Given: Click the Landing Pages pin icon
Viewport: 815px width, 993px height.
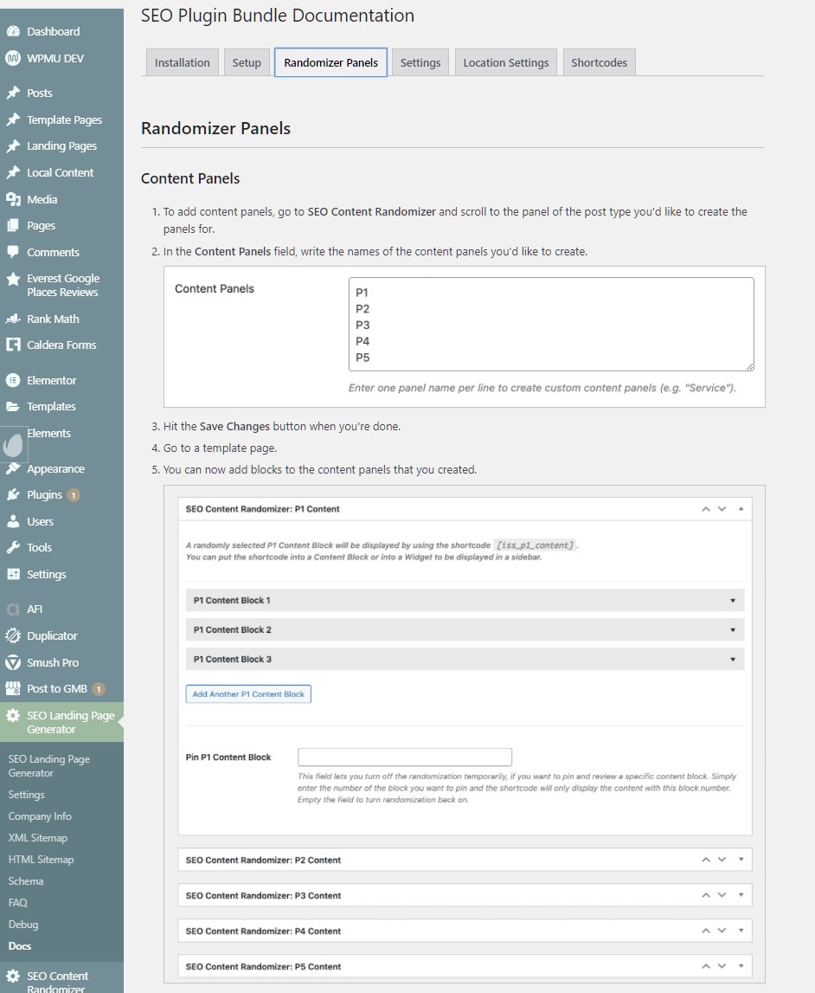Looking at the screenshot, I should 13,145.
